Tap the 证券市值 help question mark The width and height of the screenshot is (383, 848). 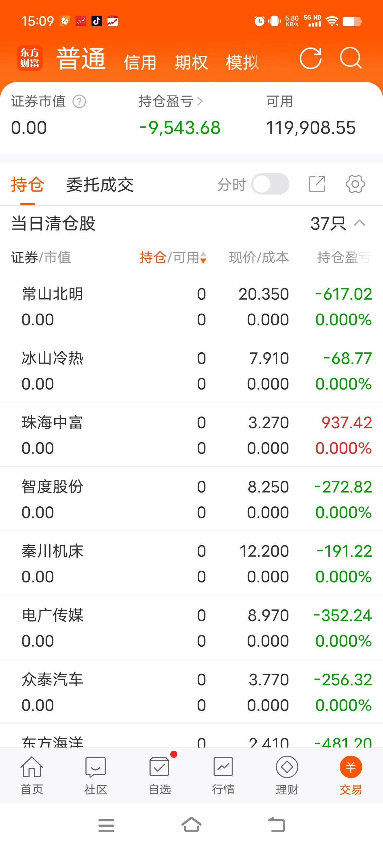[x=79, y=102]
